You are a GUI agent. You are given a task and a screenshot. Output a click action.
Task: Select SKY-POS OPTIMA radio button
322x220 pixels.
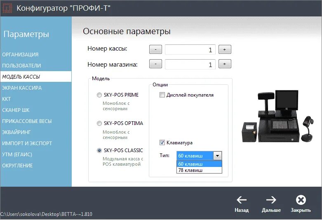coord(99,123)
